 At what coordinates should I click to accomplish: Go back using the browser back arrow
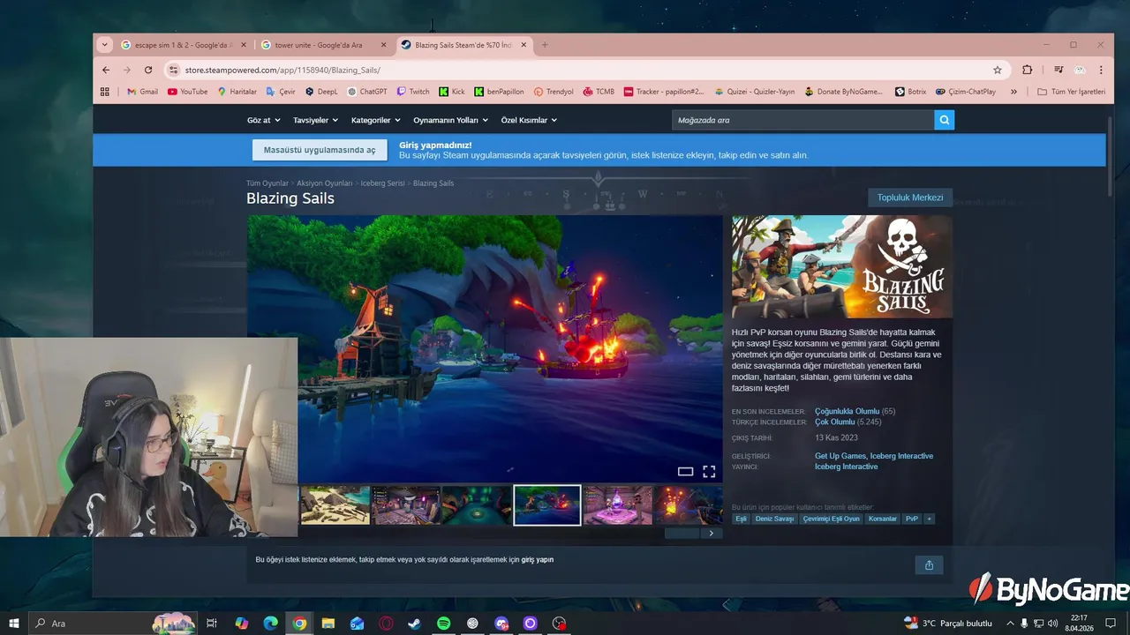coord(106,70)
